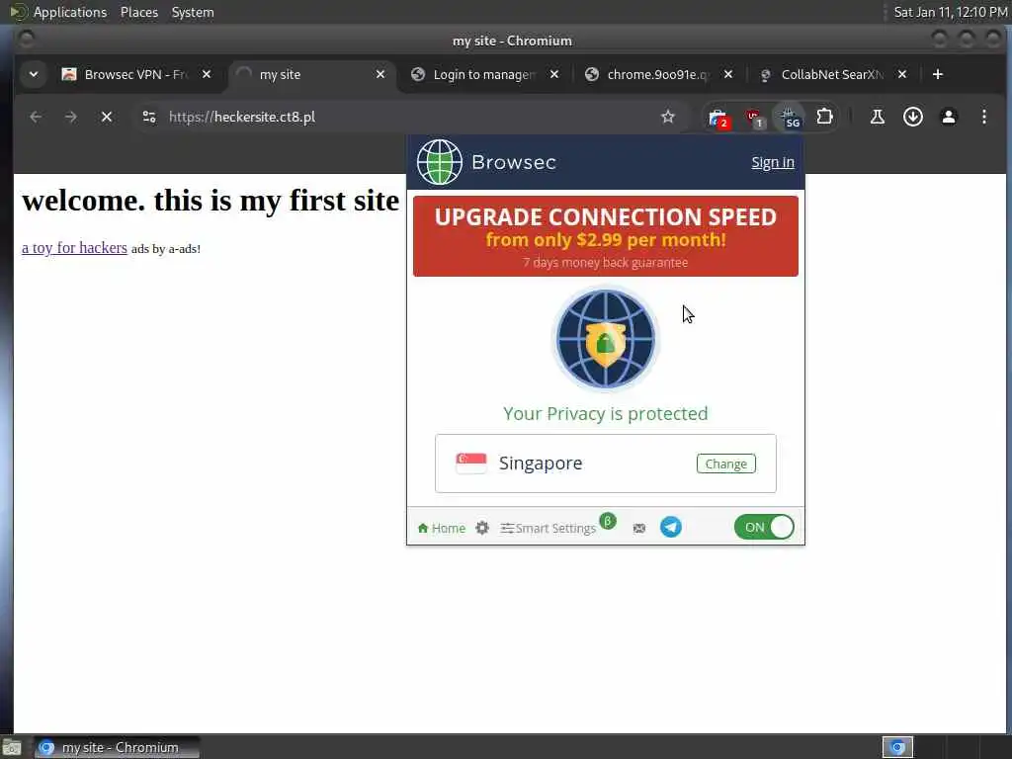
Task: Follow the 'a toy for hackers' link
Action: pyautogui.click(x=74, y=248)
